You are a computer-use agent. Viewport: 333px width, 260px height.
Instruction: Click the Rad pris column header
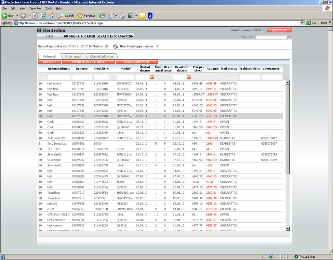coord(213,69)
